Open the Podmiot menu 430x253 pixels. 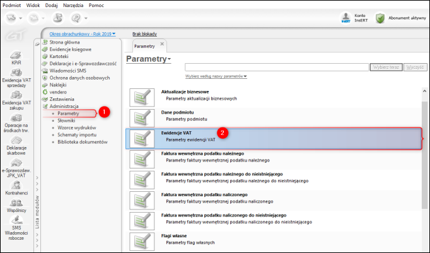point(12,5)
